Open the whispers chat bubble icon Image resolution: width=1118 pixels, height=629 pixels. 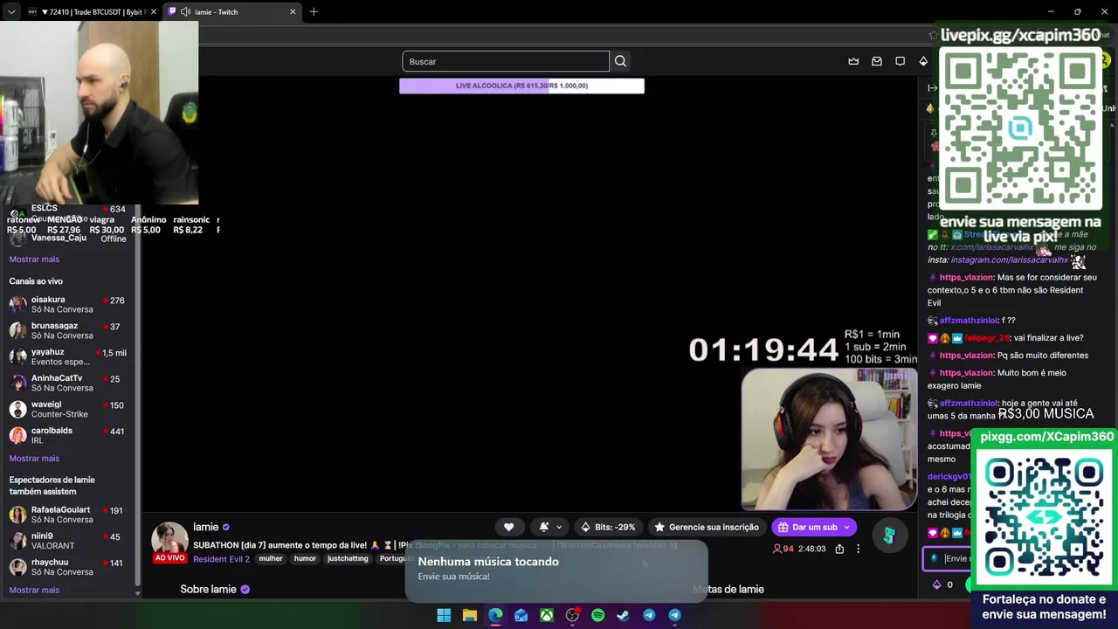[900, 61]
